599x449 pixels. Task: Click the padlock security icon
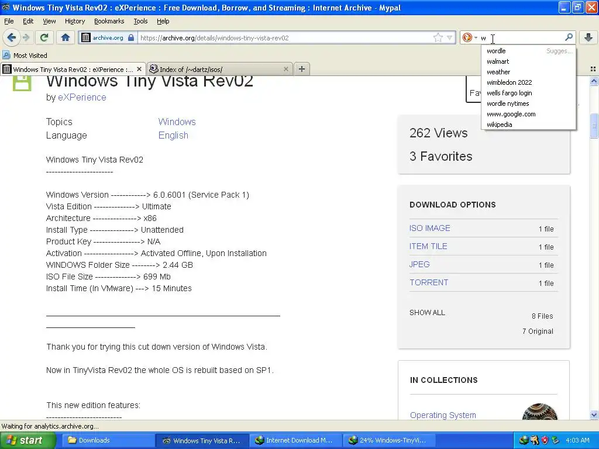[131, 37]
